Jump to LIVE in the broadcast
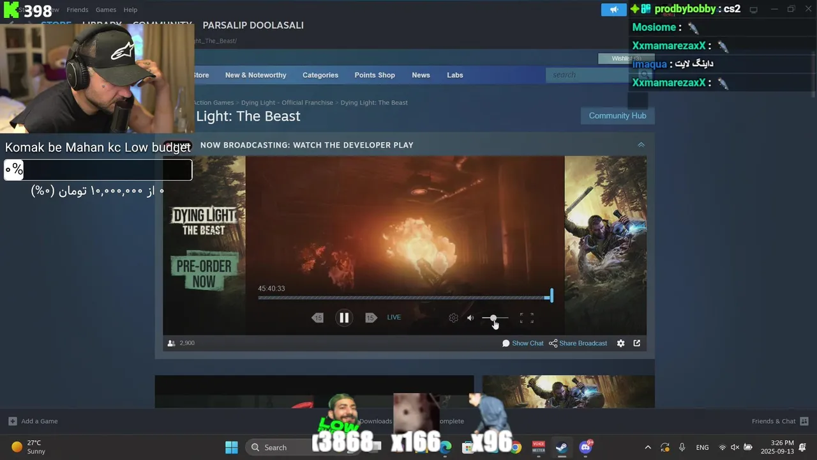 click(394, 318)
